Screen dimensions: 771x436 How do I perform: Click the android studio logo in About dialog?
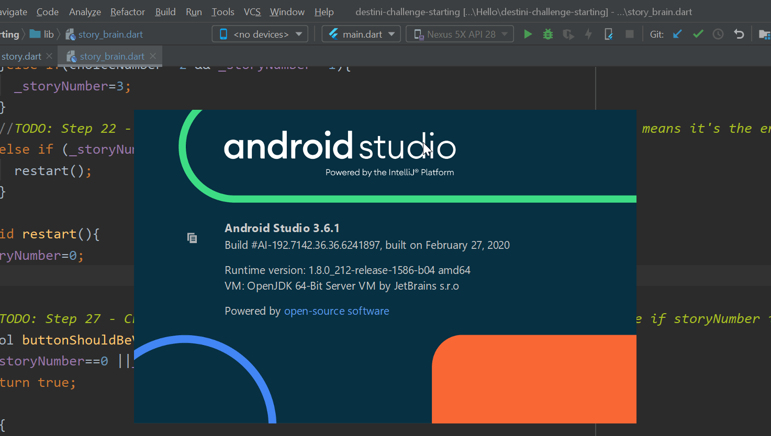pyautogui.click(x=340, y=146)
